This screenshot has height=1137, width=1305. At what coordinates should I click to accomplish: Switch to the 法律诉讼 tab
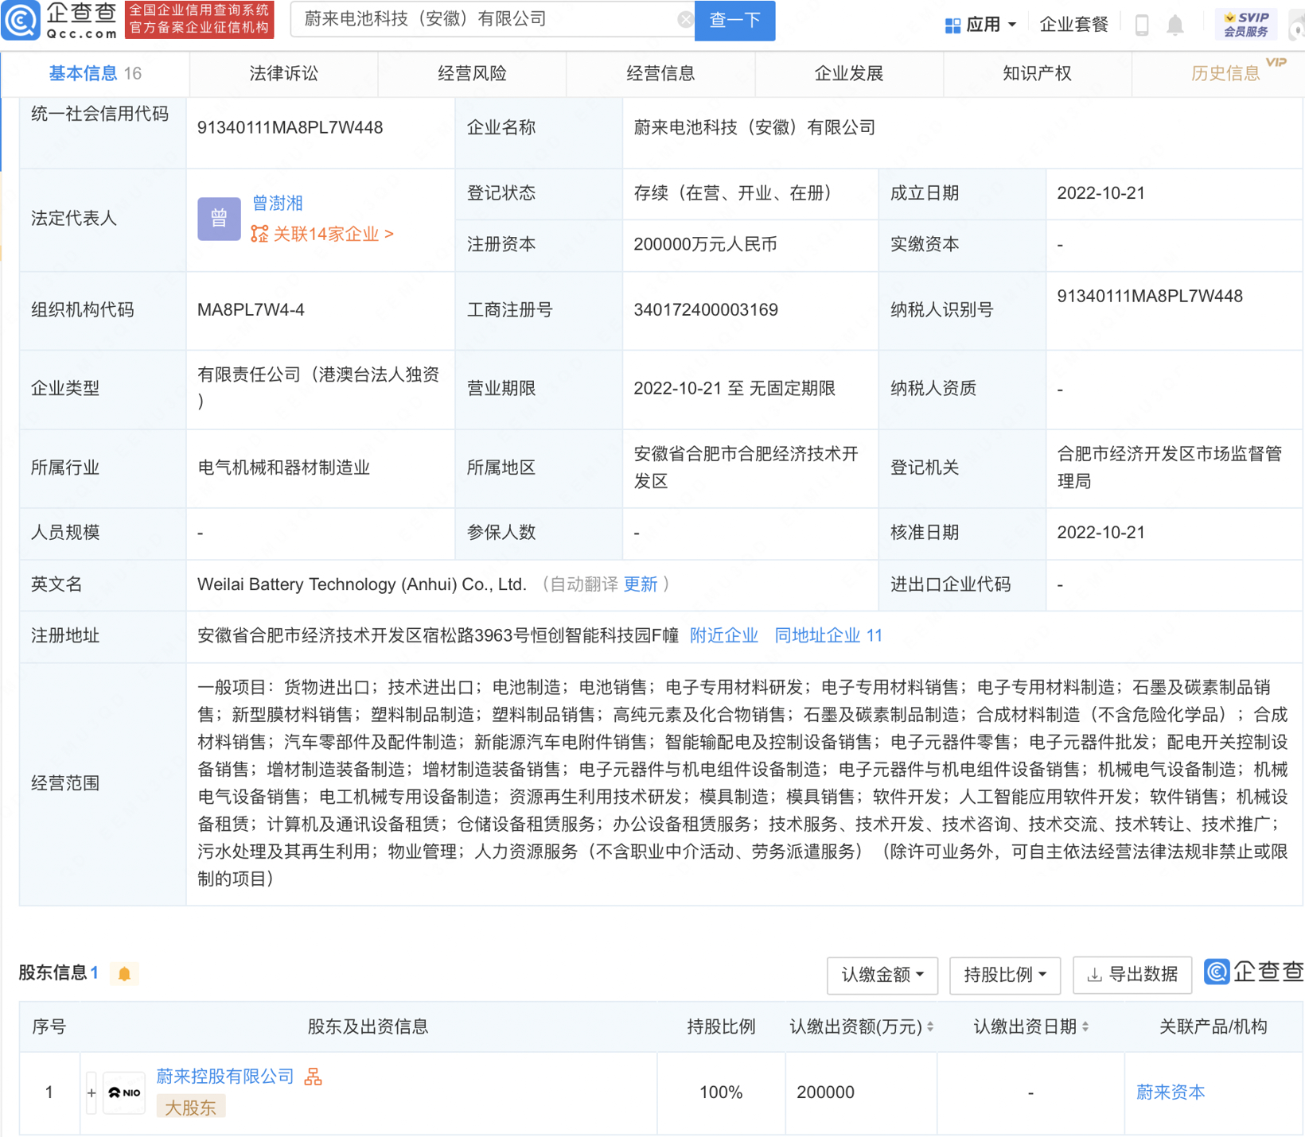pyautogui.click(x=282, y=73)
